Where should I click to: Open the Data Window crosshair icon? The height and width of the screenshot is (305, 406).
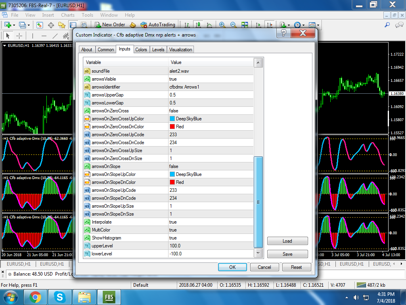coord(51,25)
